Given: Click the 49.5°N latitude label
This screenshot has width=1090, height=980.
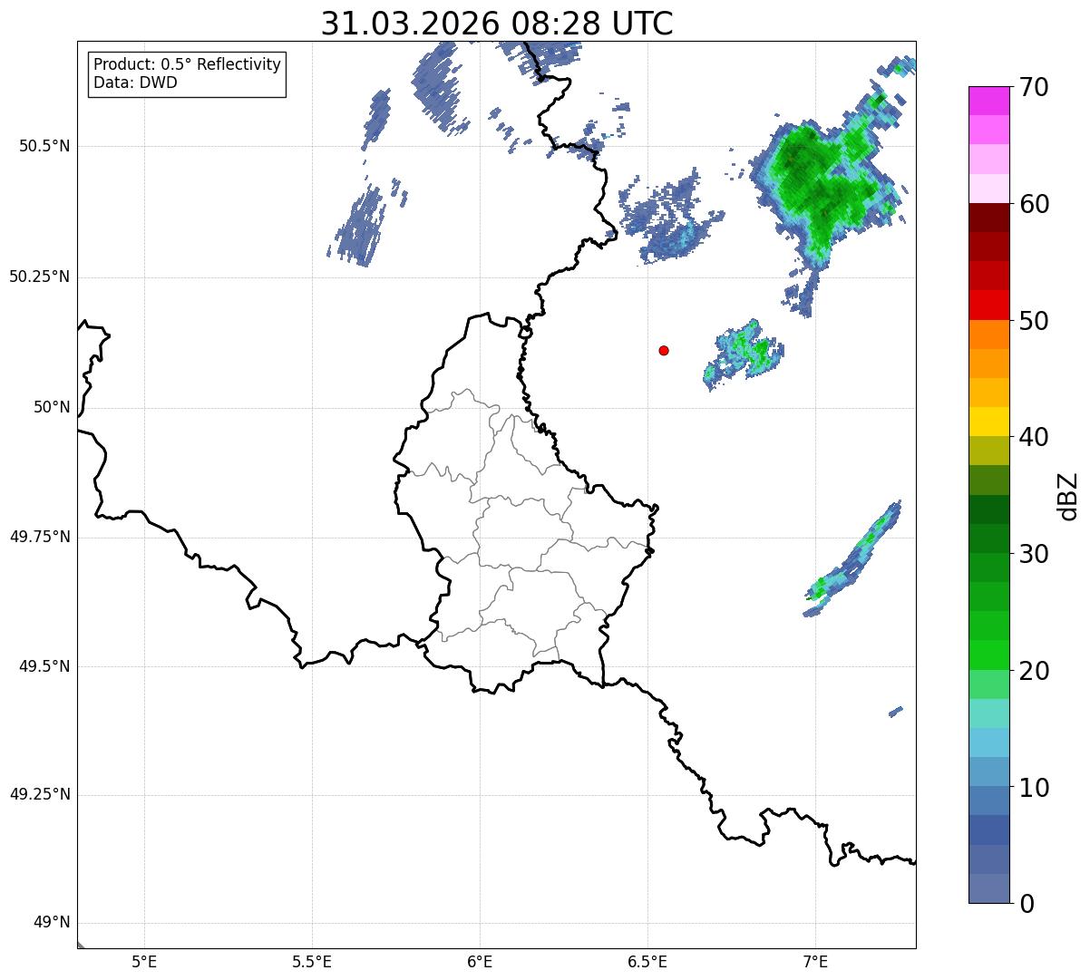Looking at the screenshot, I should (x=44, y=666).
